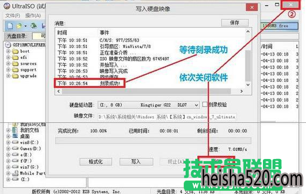Open the 文件(F) menu
The width and height of the screenshot is (306, 194).
[x=12, y=16]
